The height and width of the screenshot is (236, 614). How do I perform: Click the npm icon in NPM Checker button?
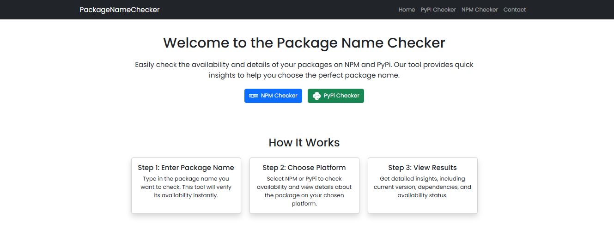(253, 96)
